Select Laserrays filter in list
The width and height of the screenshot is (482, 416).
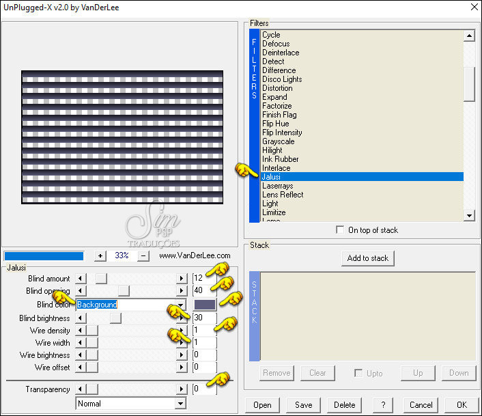(x=278, y=186)
